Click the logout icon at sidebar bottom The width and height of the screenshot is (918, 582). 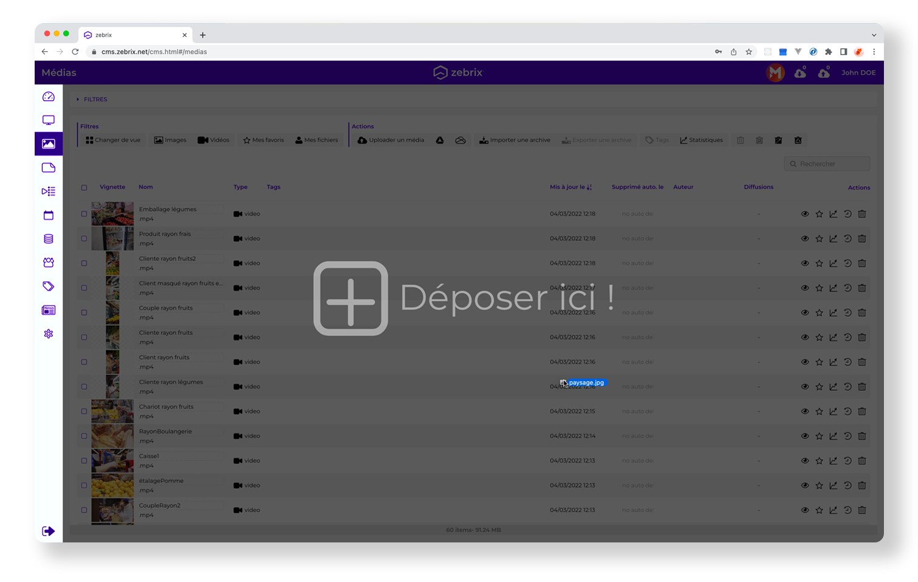point(49,531)
